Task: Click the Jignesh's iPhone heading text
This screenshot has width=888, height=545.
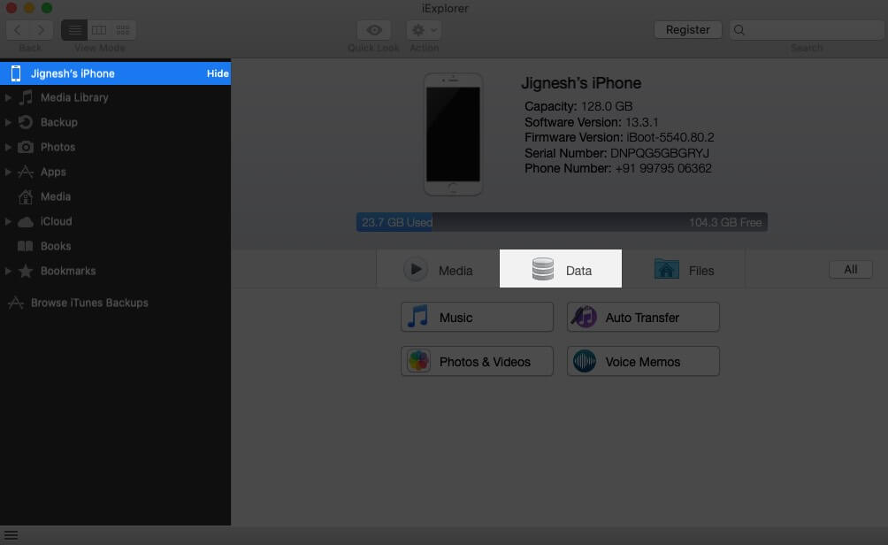Action: pyautogui.click(x=581, y=83)
